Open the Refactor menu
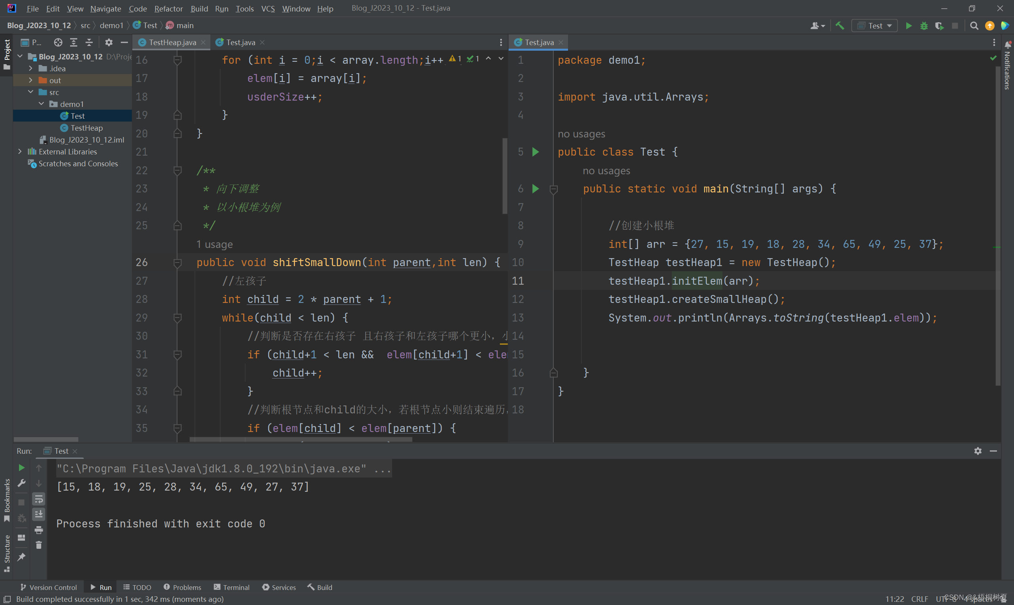The width and height of the screenshot is (1014, 605). [168, 9]
